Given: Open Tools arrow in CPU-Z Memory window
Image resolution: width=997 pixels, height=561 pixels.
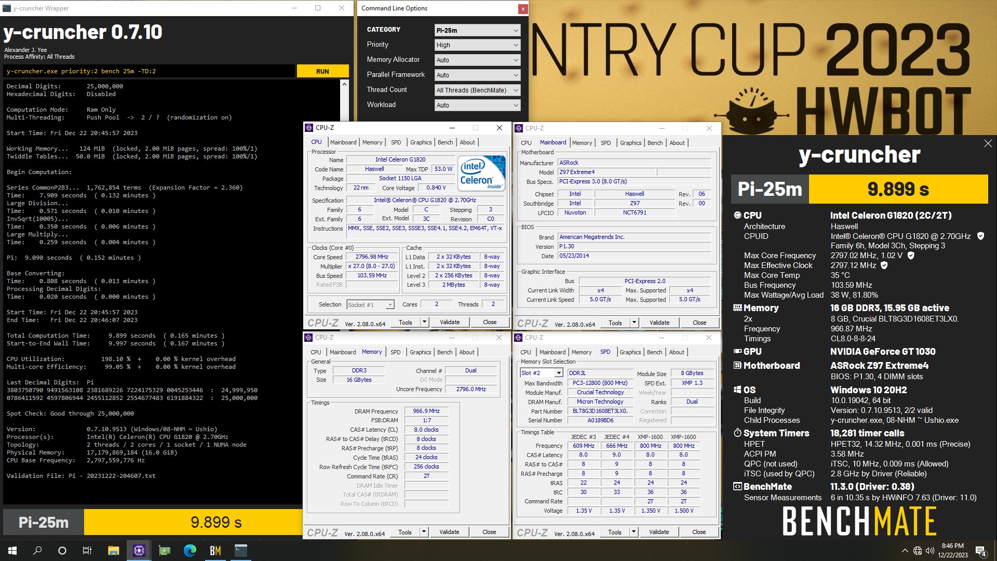Looking at the screenshot, I should [x=424, y=532].
